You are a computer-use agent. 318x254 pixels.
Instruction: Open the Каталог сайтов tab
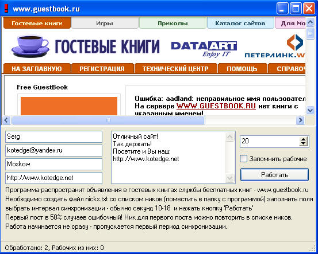[x=240, y=23]
